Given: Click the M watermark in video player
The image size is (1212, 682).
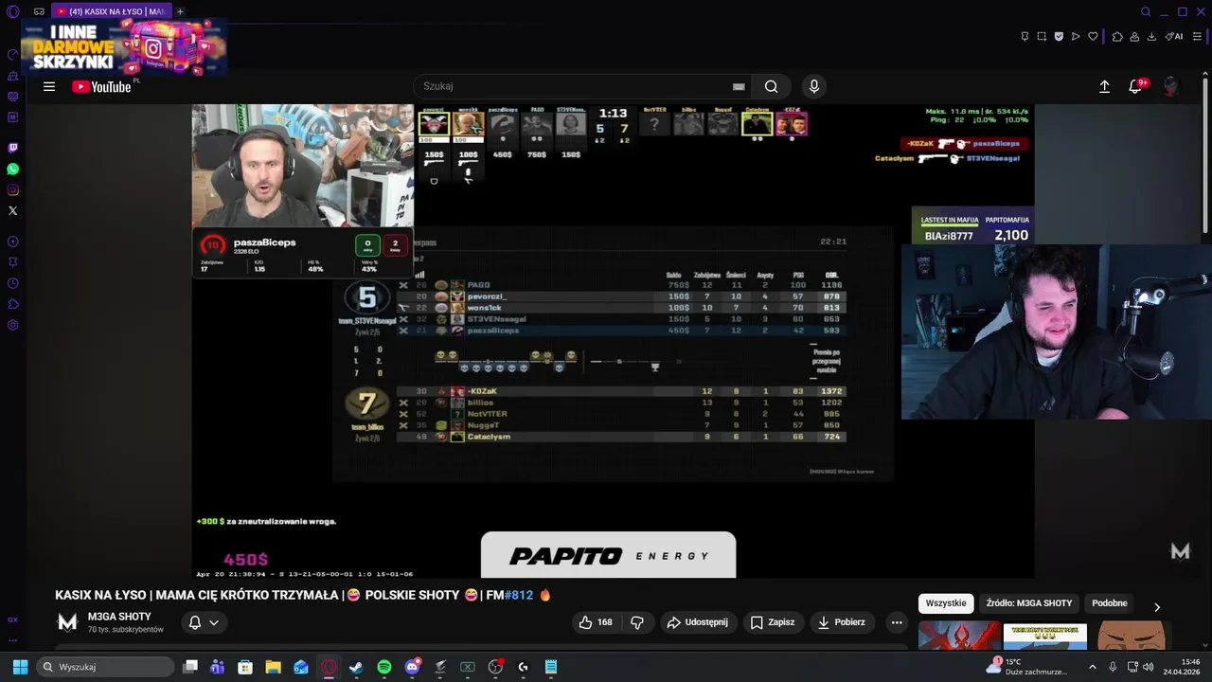Looking at the screenshot, I should point(1180,551).
